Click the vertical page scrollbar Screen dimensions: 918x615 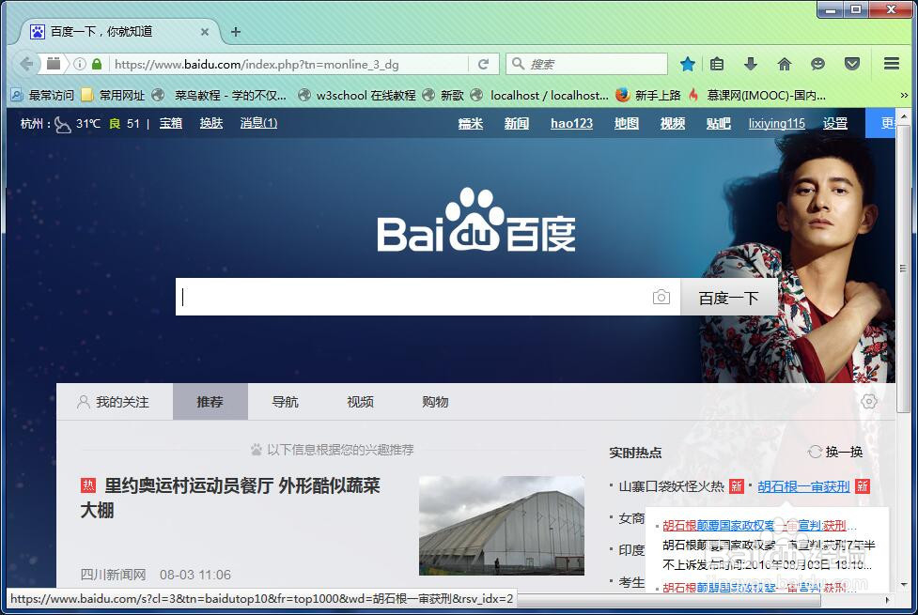[x=904, y=268]
